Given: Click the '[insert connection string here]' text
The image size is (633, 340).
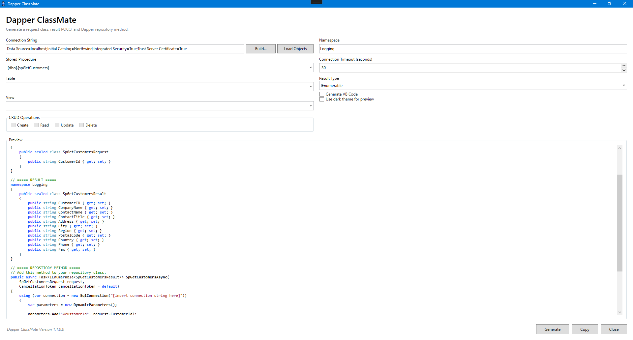Looking at the screenshot, I should (x=147, y=296).
